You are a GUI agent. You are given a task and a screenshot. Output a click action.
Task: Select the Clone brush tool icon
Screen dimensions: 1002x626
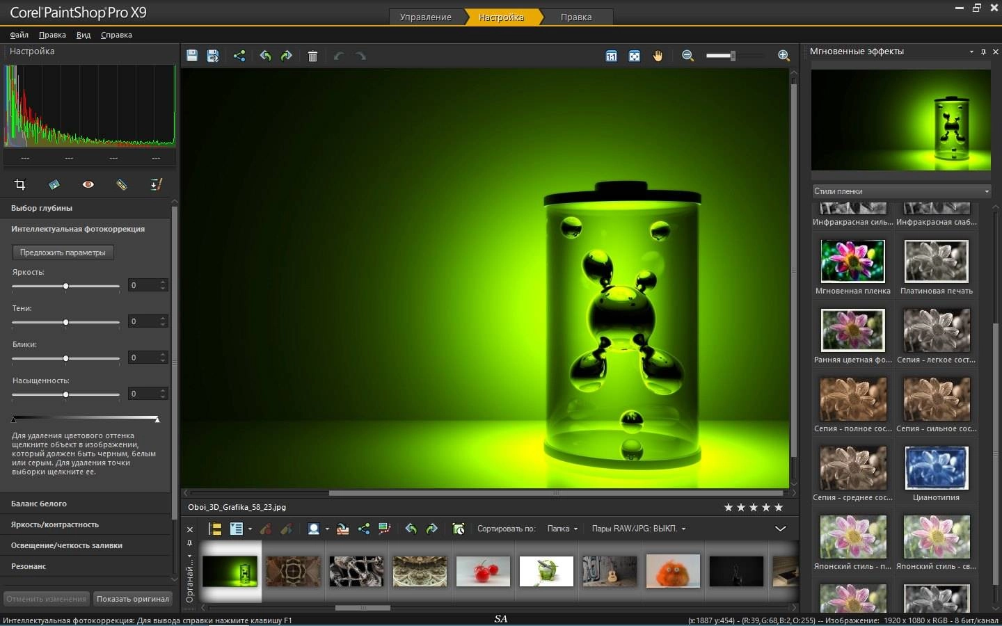click(x=156, y=184)
